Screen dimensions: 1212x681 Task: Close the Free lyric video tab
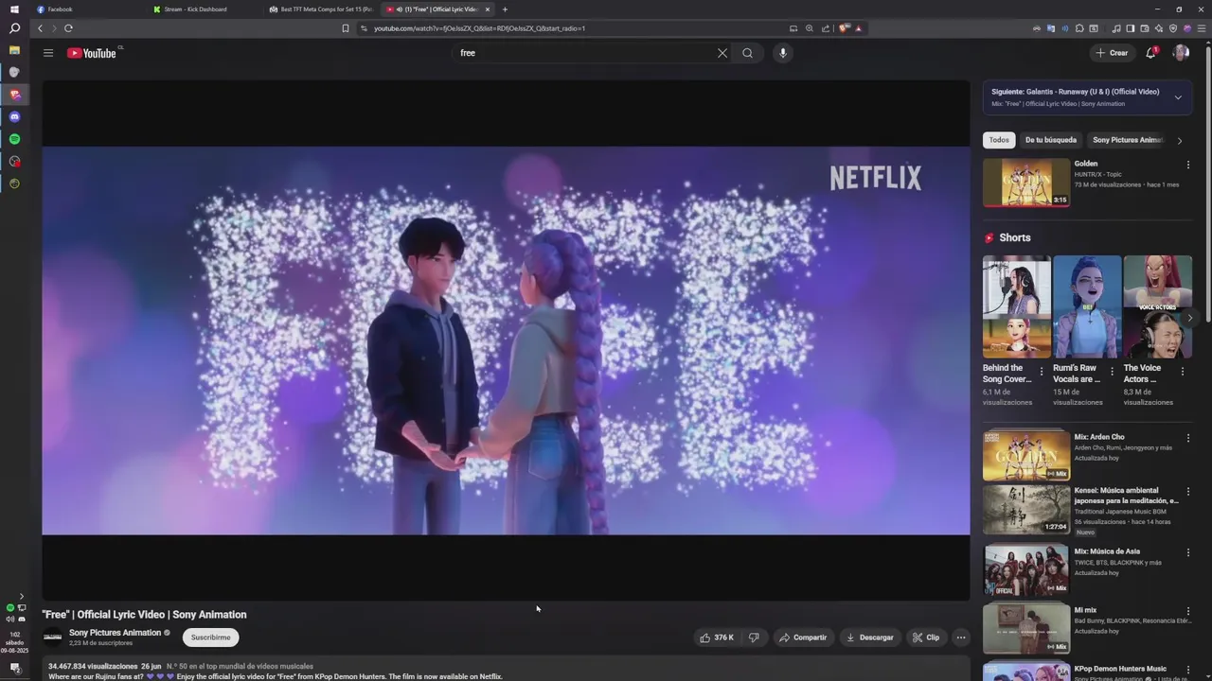(488, 9)
